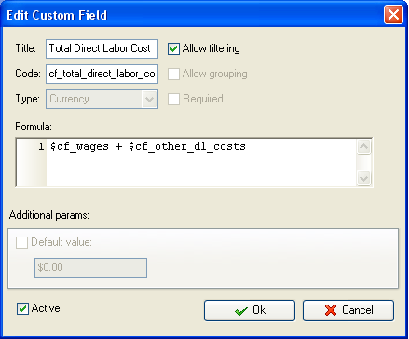Toggle the Allow grouping checkbox
Image resolution: width=409 pixels, height=339 pixels.
click(x=173, y=74)
